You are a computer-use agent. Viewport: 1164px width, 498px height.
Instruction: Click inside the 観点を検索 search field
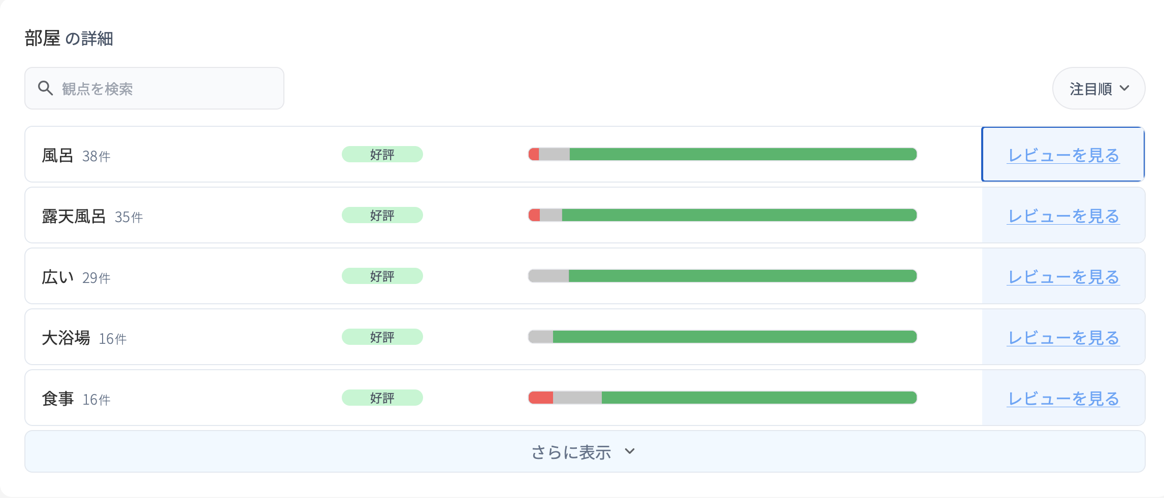(152, 88)
